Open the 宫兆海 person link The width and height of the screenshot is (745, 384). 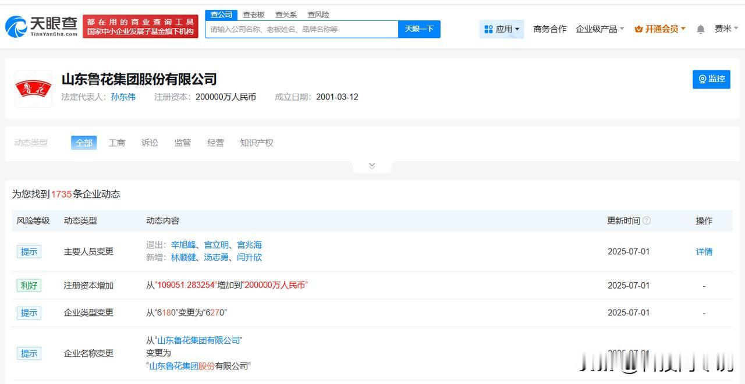pyautogui.click(x=249, y=245)
